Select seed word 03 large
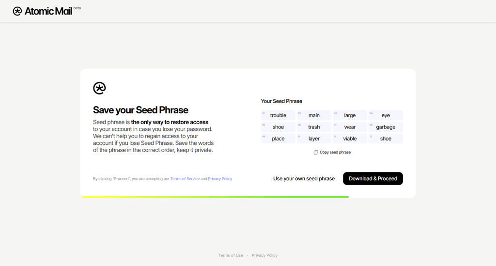This screenshot has width=496, height=266. (x=350, y=115)
